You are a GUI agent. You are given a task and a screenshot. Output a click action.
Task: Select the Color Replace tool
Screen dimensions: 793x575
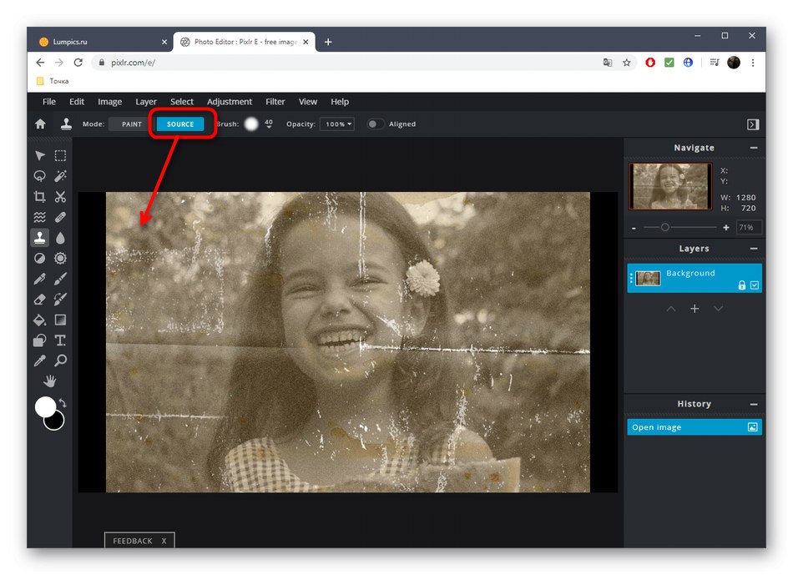60,300
